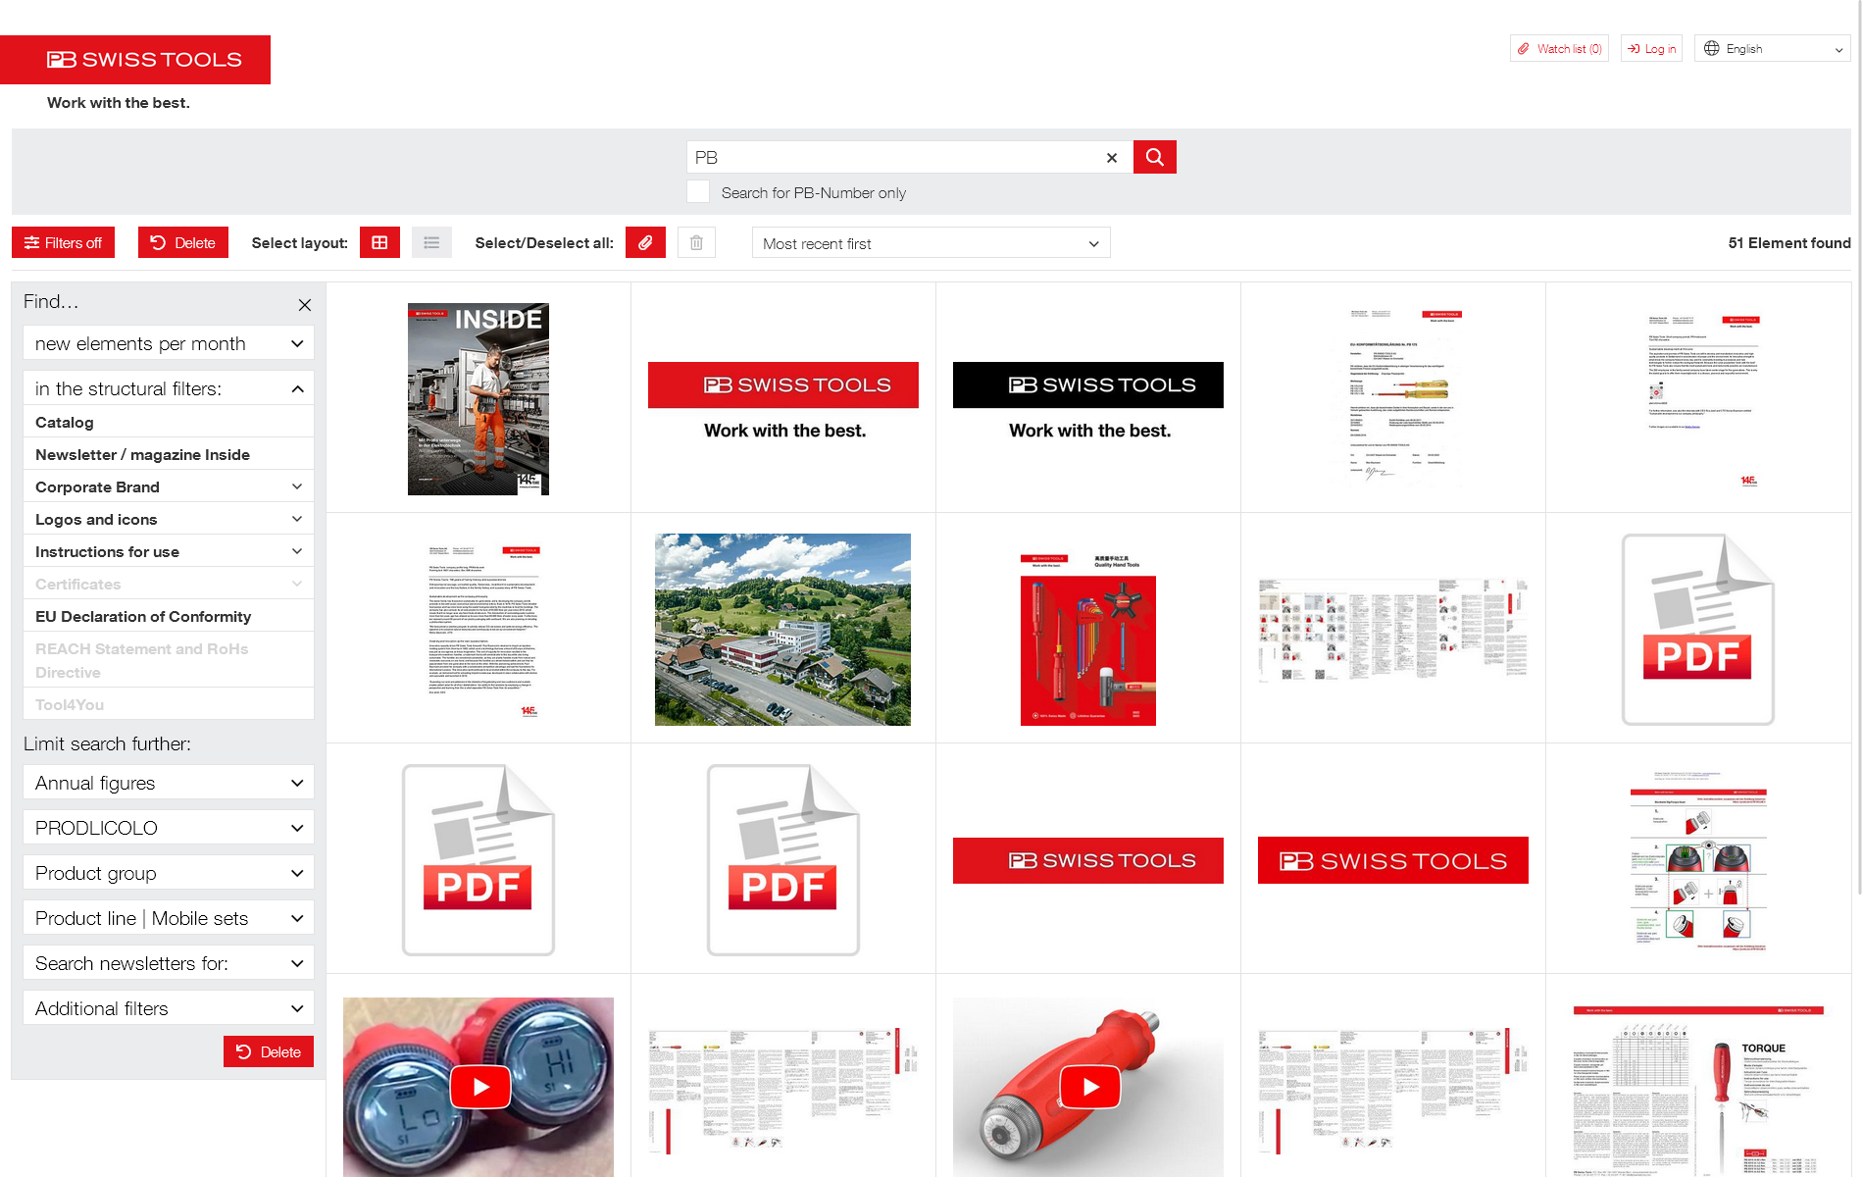Click the paperclip icon to select all elements
This screenshot has width=1863, height=1177.
click(645, 242)
